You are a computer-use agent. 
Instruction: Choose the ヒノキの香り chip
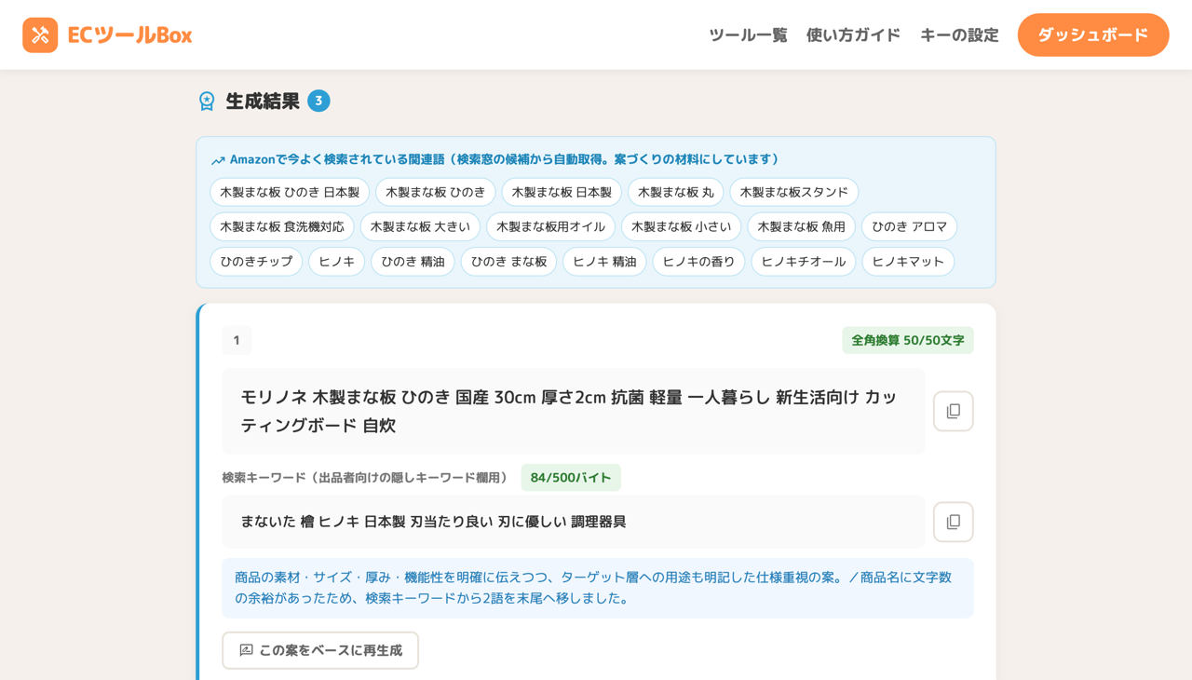pyautogui.click(x=698, y=261)
